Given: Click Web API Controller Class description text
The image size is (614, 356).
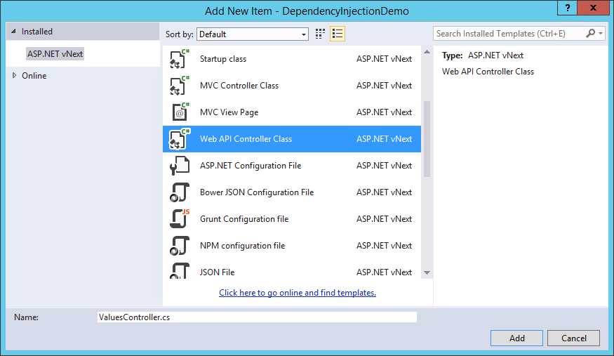Looking at the screenshot, I should coord(488,72).
